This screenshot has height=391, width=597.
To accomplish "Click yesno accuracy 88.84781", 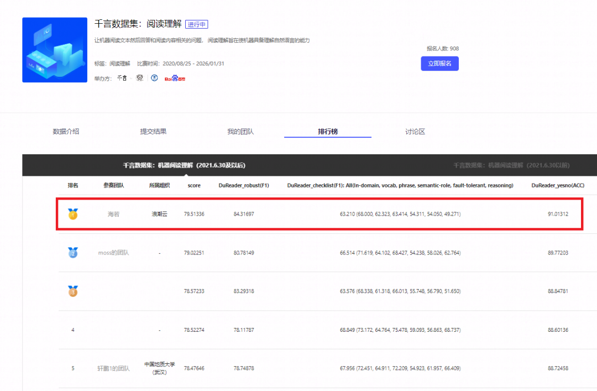I will pyautogui.click(x=558, y=291).
